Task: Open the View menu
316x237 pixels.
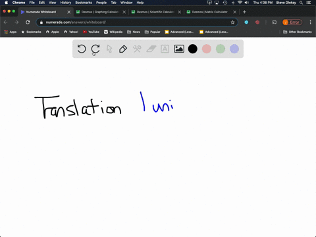Action: point(52,3)
